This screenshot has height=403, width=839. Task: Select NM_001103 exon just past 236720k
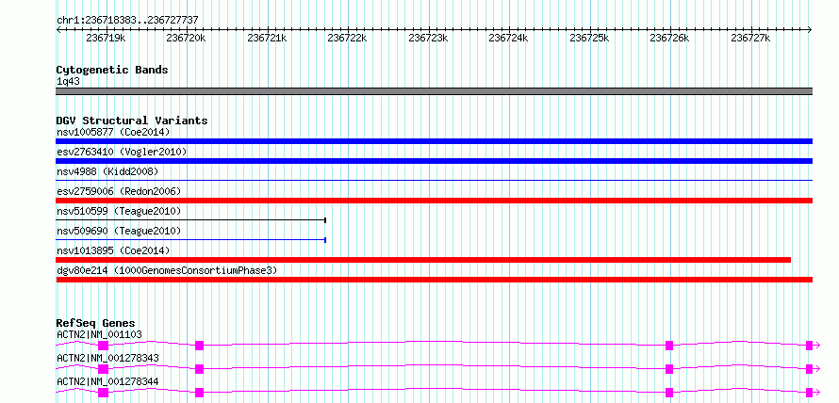(x=200, y=346)
